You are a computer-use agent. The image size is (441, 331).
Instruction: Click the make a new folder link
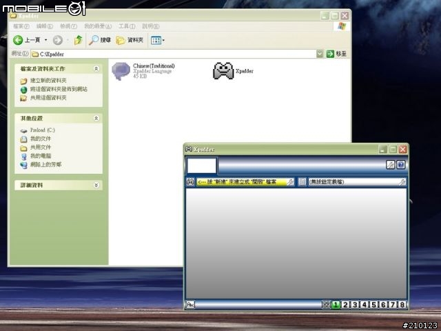[48, 81]
